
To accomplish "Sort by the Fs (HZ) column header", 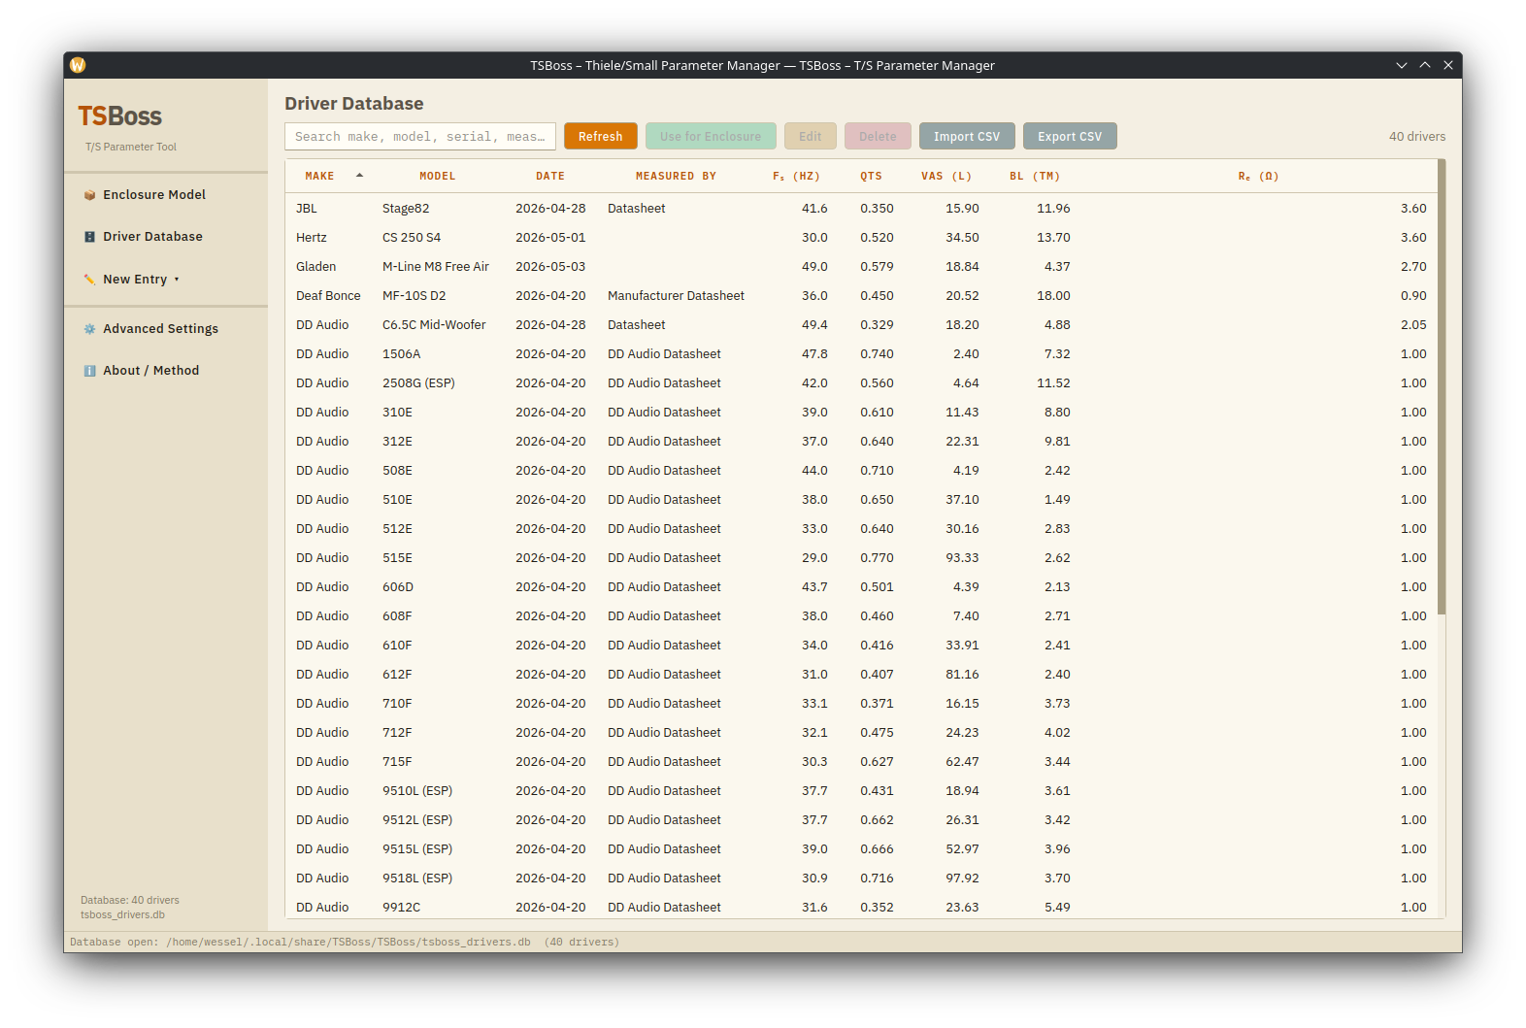I will (796, 177).
